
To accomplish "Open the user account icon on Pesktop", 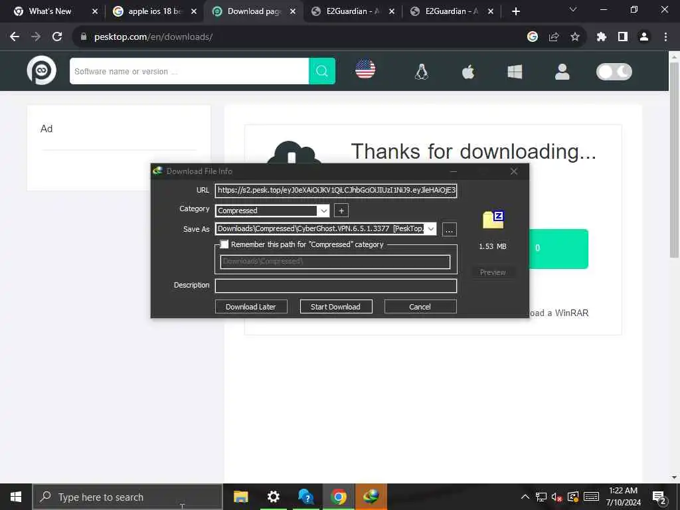I will pyautogui.click(x=562, y=72).
